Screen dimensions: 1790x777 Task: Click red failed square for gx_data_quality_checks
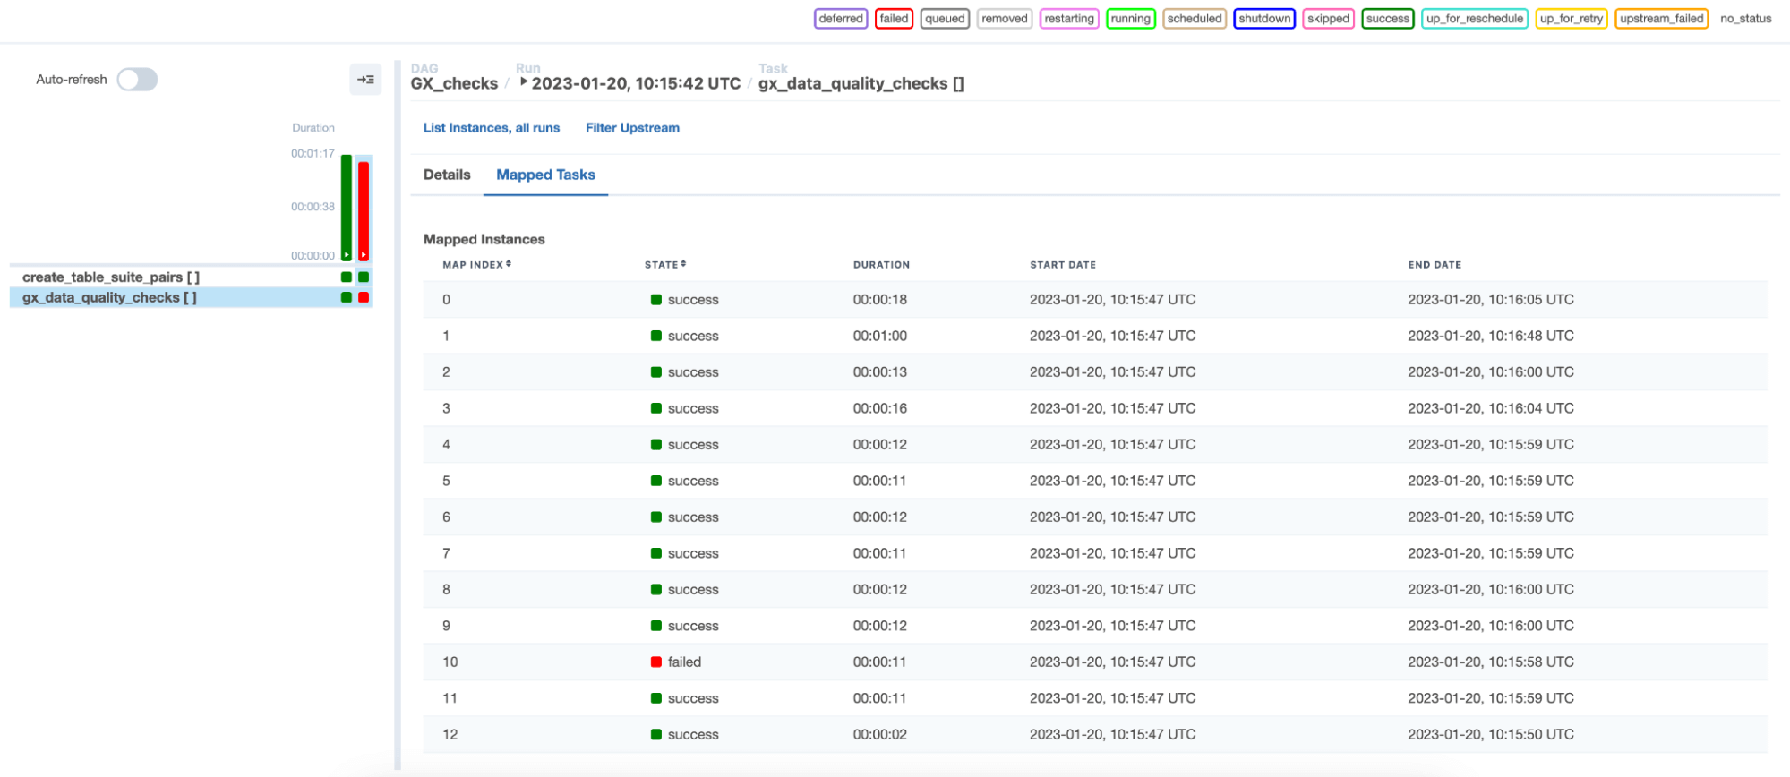click(x=364, y=297)
